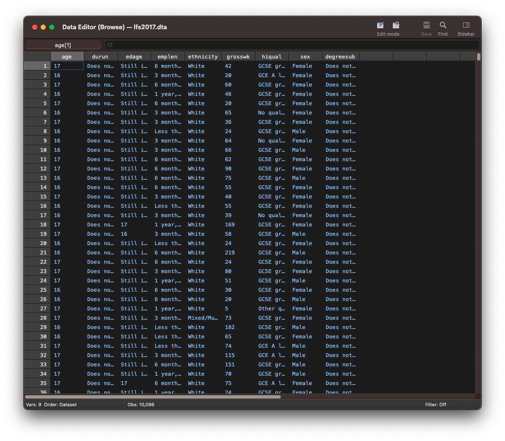This screenshot has width=505, height=441.
Task: Click the green full-screen window button
Action: click(52, 27)
